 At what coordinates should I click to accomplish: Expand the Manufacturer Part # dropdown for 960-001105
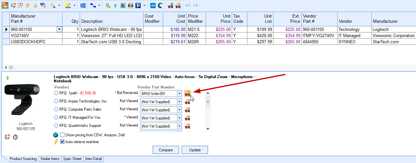tap(59, 30)
